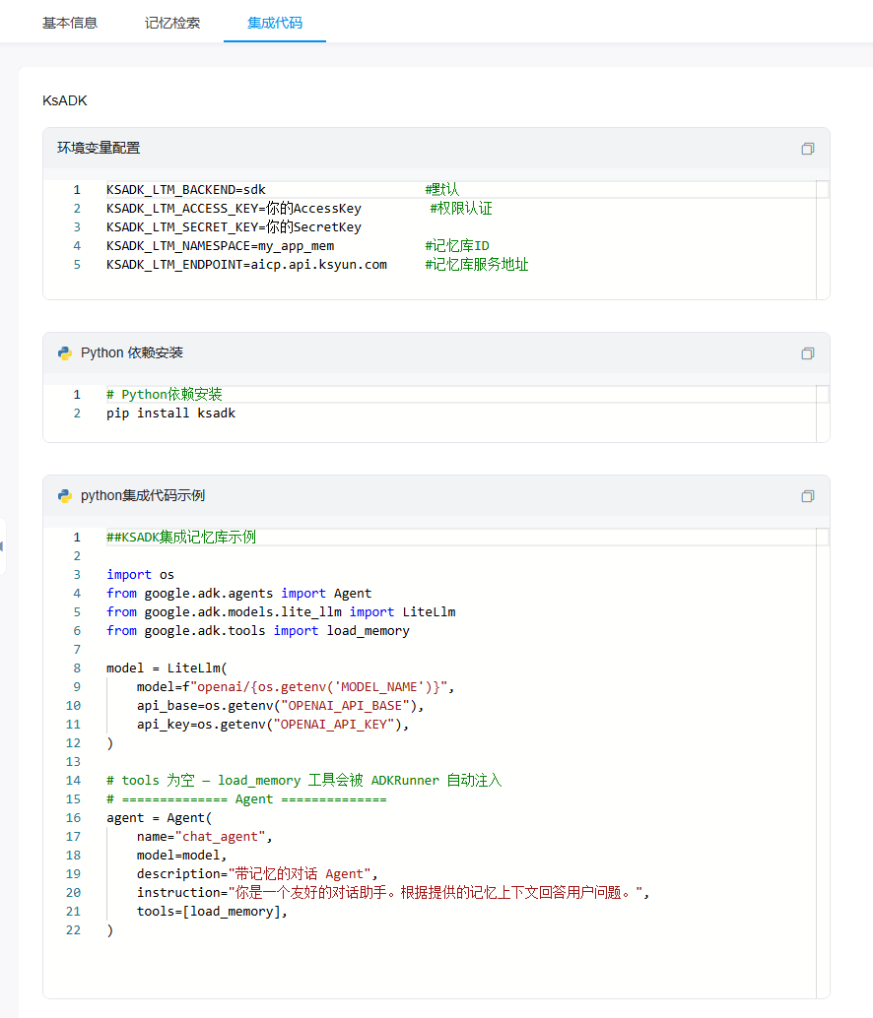Place cursor on the pip install ksadk line
The height and width of the screenshot is (1018, 873).
pos(171,414)
